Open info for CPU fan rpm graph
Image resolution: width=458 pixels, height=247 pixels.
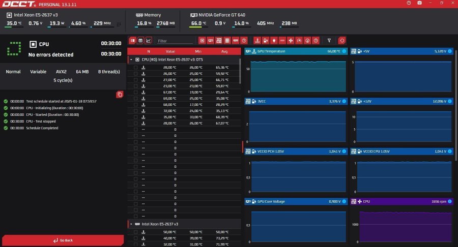point(450,201)
